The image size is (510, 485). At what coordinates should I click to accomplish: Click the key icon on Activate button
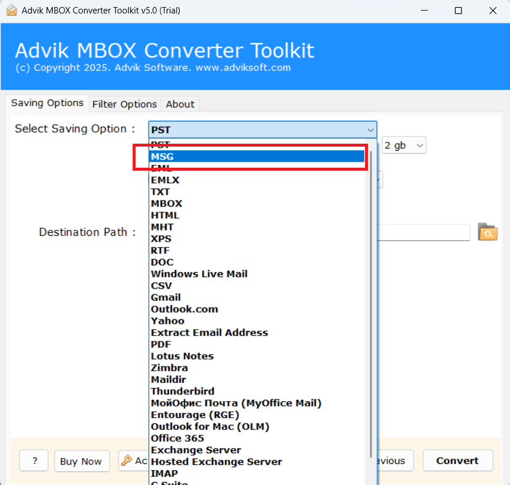[x=127, y=460]
